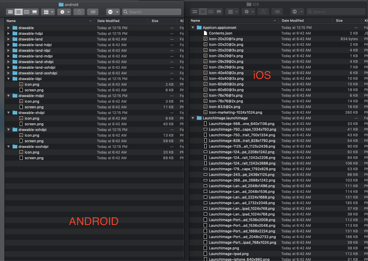Select LaunchImage-Port...ipad_768x1024.png row
This screenshot has width=368, height=261.
[278, 242]
